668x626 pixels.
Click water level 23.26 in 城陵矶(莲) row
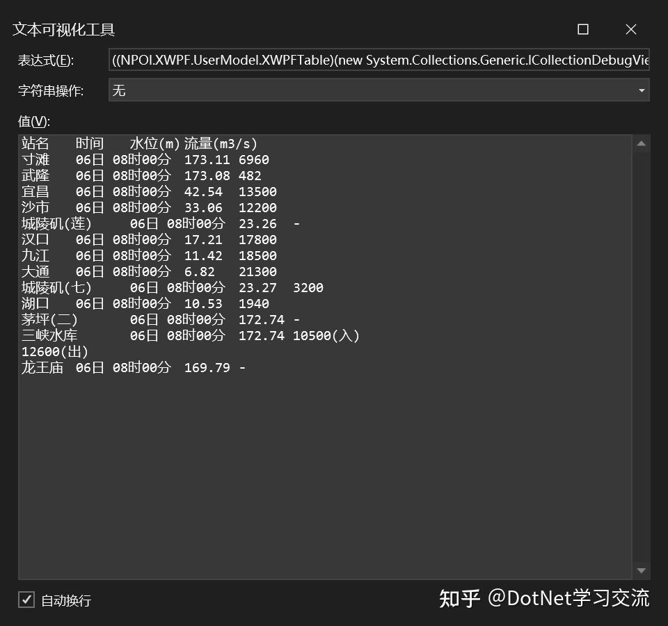[257, 223]
